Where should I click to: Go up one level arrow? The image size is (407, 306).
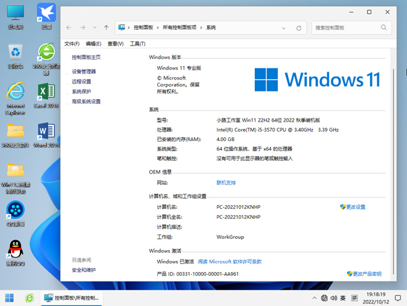[106, 28]
